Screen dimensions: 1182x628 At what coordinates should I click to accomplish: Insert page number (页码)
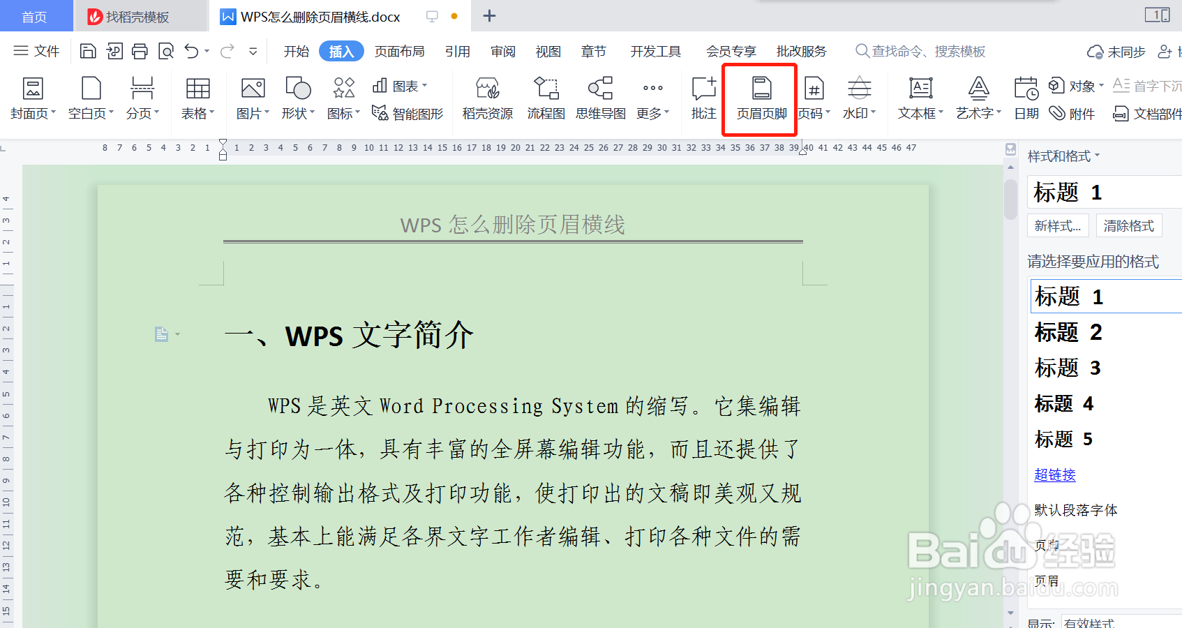pos(814,98)
